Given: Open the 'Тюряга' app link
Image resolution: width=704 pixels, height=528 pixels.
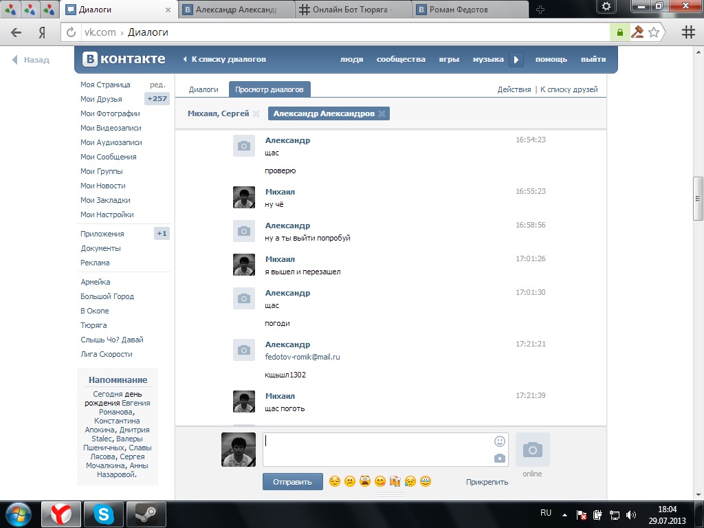Looking at the screenshot, I should click(93, 325).
